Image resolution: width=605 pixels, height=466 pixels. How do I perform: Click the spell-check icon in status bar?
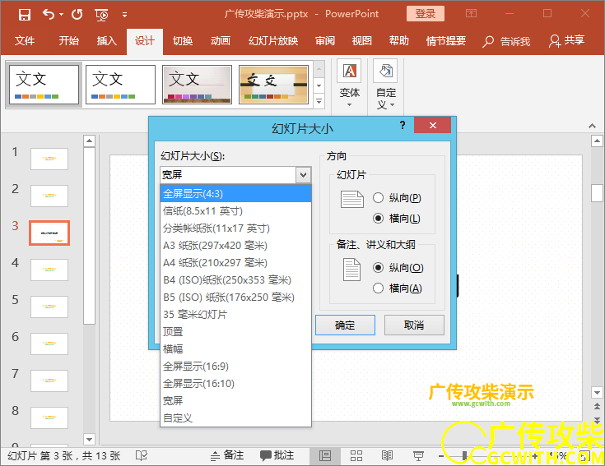pos(142,456)
